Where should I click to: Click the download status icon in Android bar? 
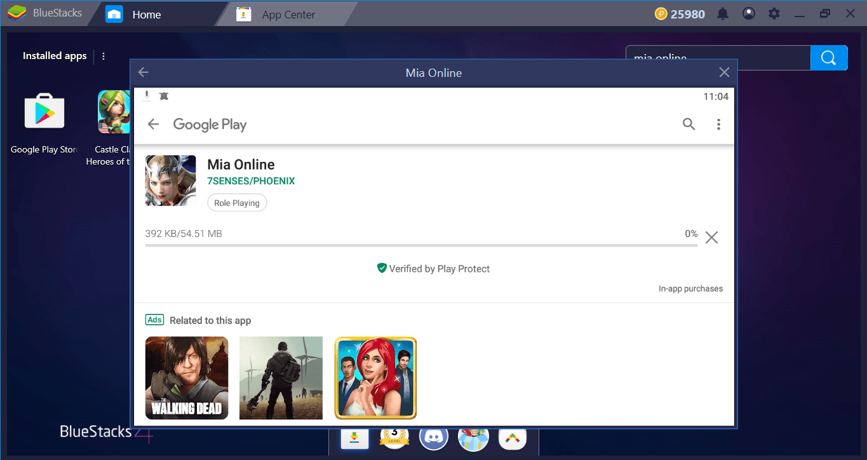coord(147,96)
